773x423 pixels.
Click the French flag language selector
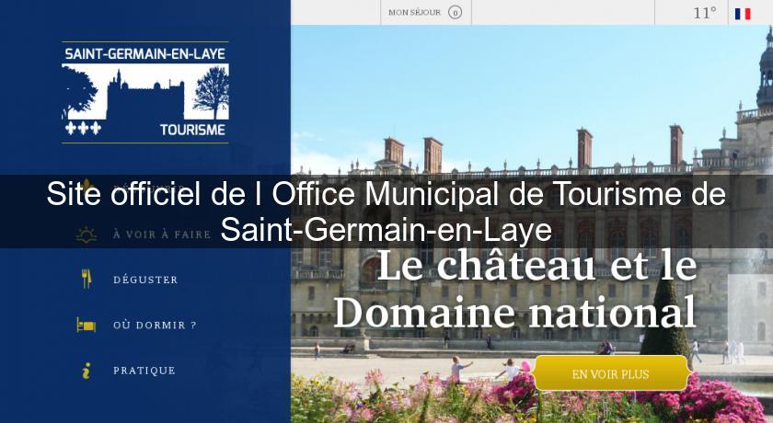(x=743, y=14)
